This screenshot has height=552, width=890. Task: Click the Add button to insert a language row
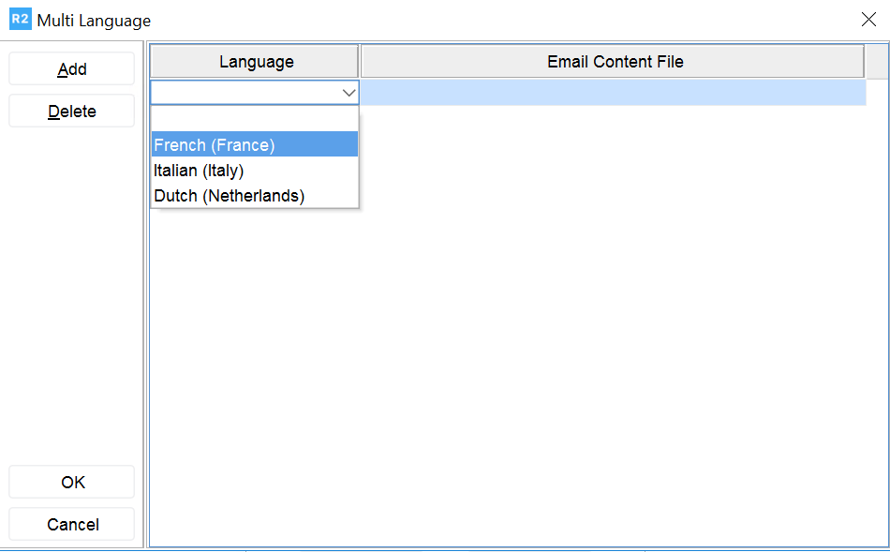(71, 68)
